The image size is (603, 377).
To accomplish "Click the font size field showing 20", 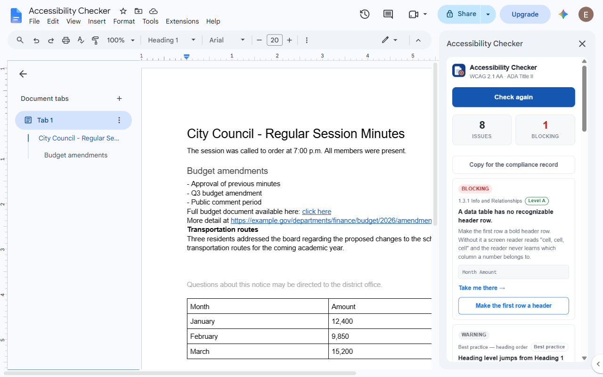I will [x=275, y=40].
